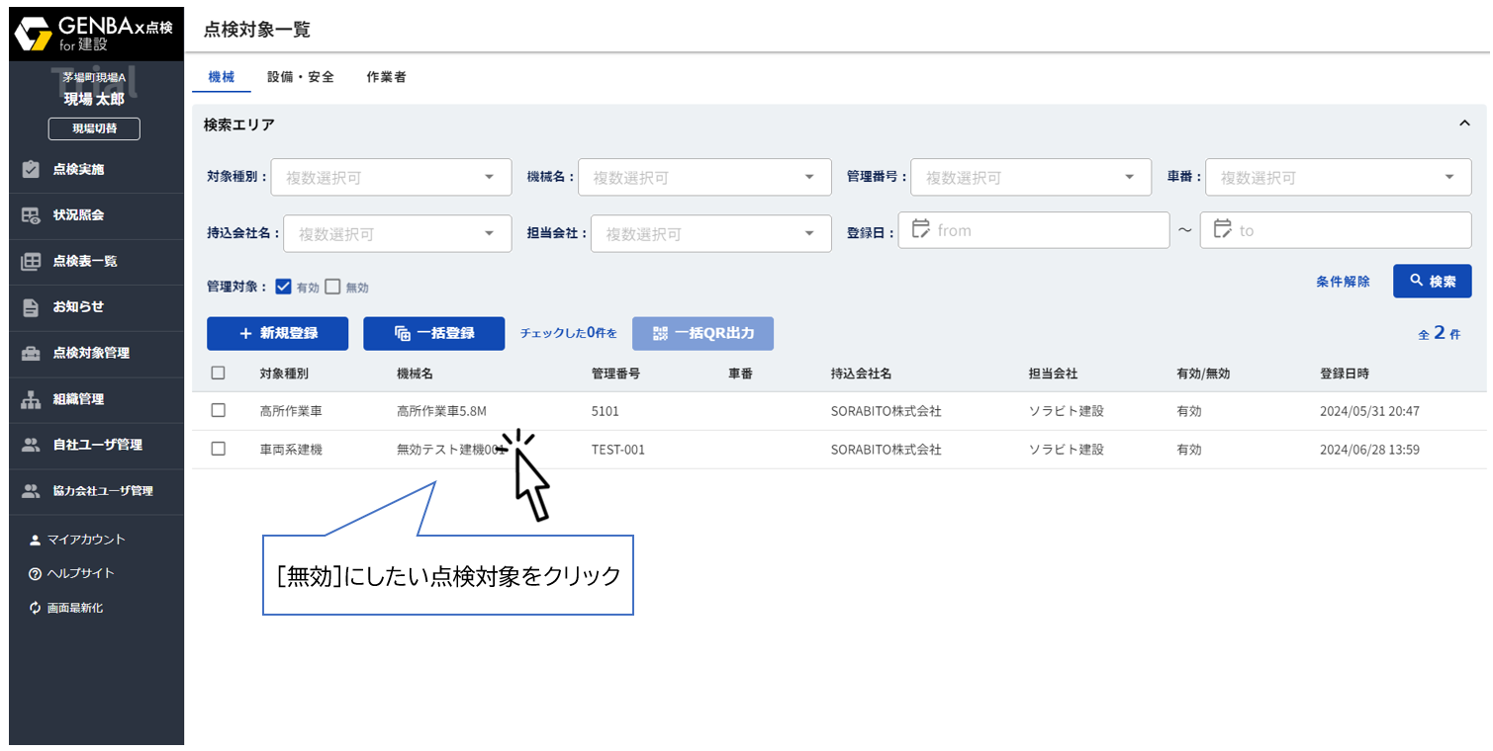Refresh the screen via 画面最新化
The image size is (1493, 751).
[x=85, y=607]
